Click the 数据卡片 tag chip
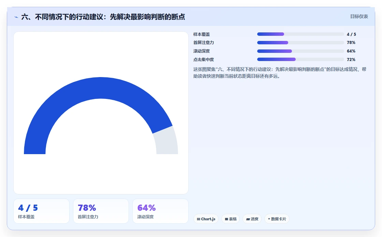Screen dimensions: 382x237 pyautogui.click(x=277, y=219)
